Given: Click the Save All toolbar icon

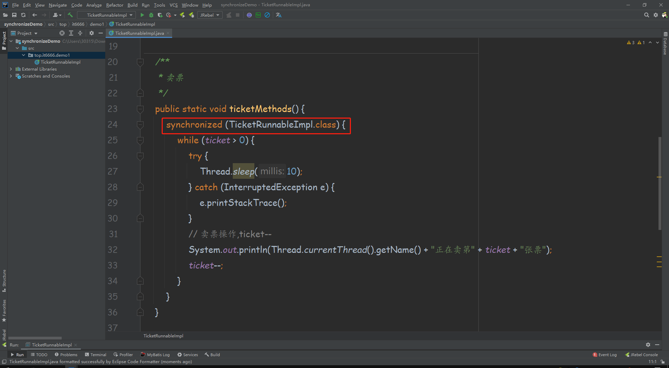Looking at the screenshot, I should pyautogui.click(x=14, y=15).
